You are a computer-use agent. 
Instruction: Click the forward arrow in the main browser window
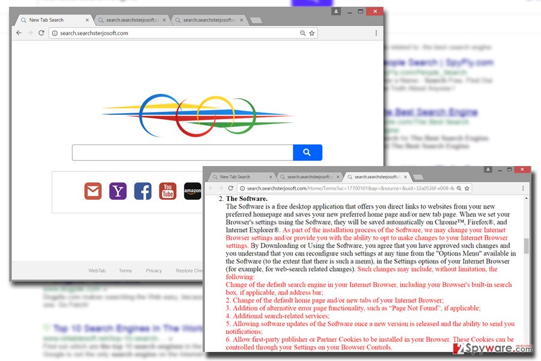[x=30, y=33]
